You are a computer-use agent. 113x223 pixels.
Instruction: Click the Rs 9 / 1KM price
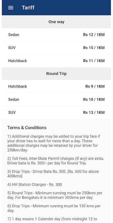click(95, 86)
